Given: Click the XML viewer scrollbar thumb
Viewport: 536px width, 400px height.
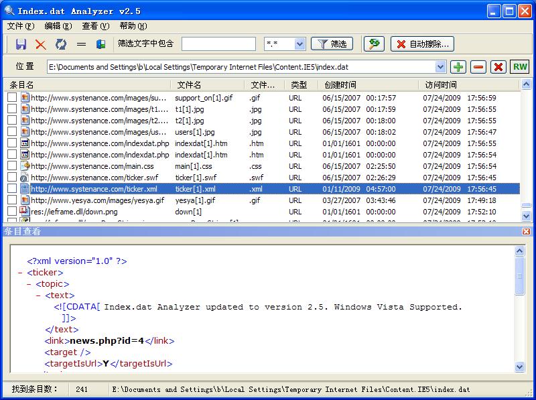Looking at the screenshot, I should click(x=520, y=275).
